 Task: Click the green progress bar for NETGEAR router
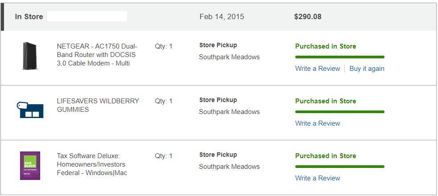point(339,57)
